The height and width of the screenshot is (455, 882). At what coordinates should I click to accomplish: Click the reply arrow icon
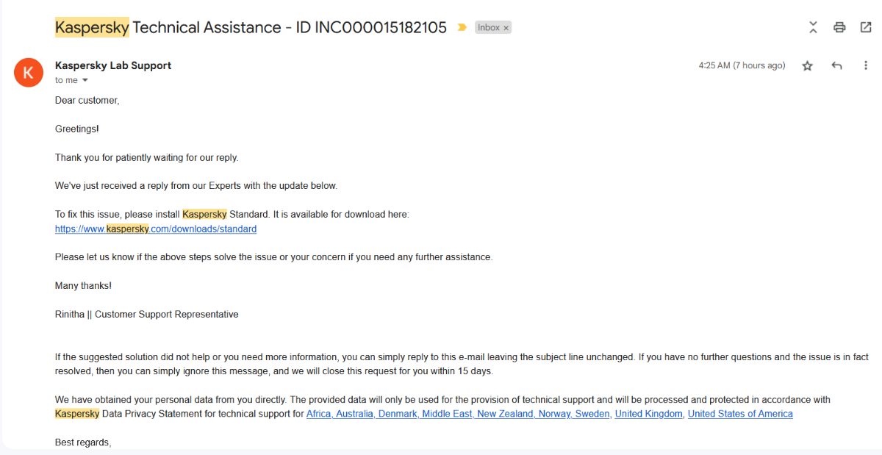[836, 66]
